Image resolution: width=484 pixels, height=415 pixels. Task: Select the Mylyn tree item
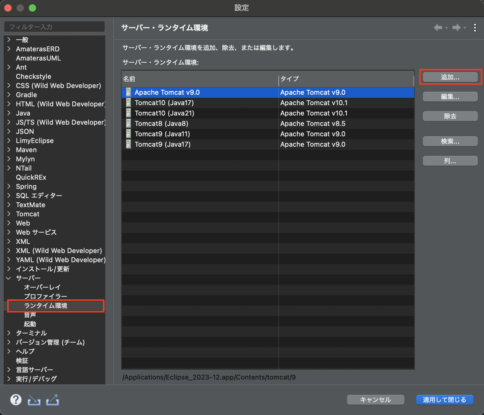tap(25, 159)
